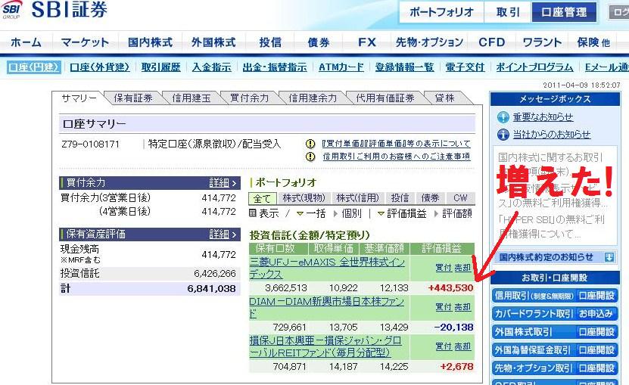Expand 国内株式約定のお知らせ with its arrow icon
This screenshot has height=385, width=629.
(609, 257)
